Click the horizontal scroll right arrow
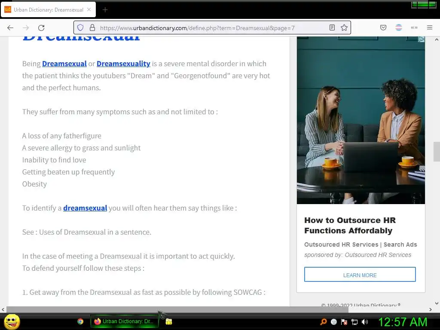This screenshot has height=330, width=440. click(x=431, y=309)
